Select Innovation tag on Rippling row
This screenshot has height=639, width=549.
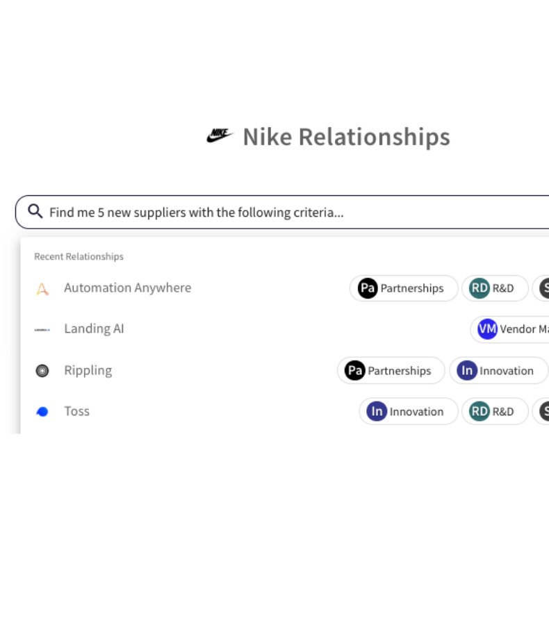[x=498, y=370]
